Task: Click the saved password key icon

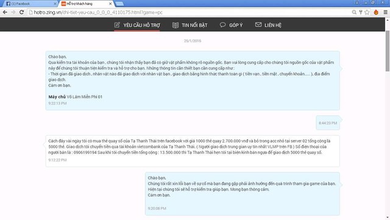Action: click(360, 12)
